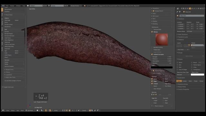Expand the Transform Locks panel
The image size is (206, 116).
(x=183, y=37)
